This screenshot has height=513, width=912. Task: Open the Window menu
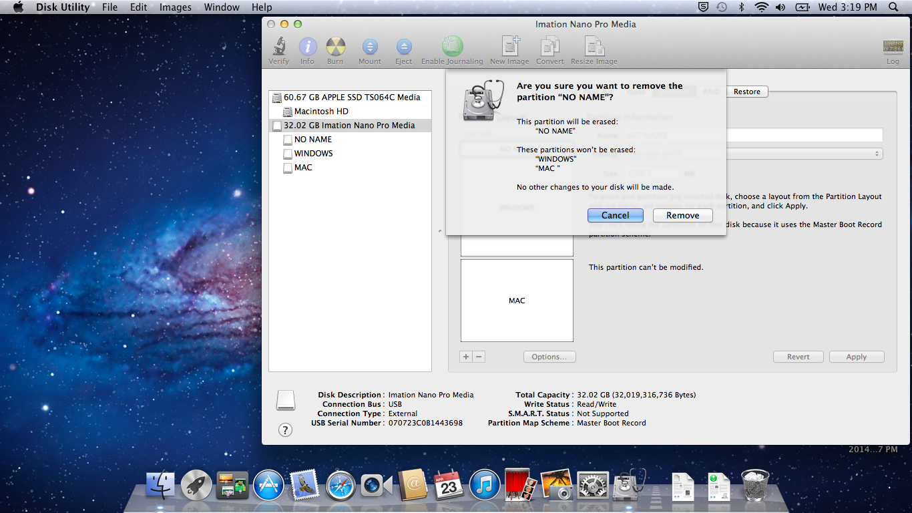[x=222, y=7]
